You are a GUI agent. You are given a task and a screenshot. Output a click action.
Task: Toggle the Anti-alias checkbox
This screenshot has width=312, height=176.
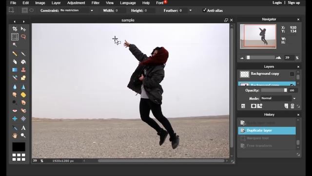click(x=204, y=10)
